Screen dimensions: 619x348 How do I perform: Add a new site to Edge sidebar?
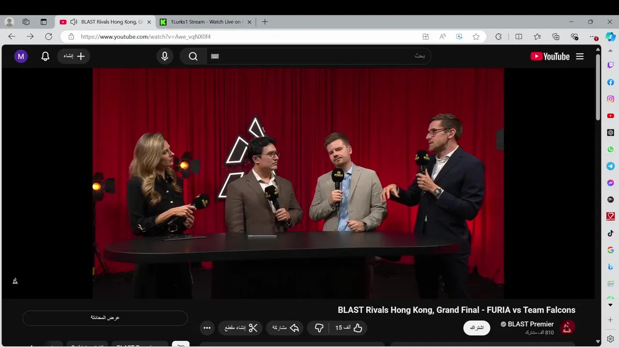610,320
